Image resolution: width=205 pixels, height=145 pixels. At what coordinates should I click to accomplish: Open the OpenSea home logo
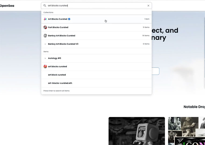pos(7,6)
